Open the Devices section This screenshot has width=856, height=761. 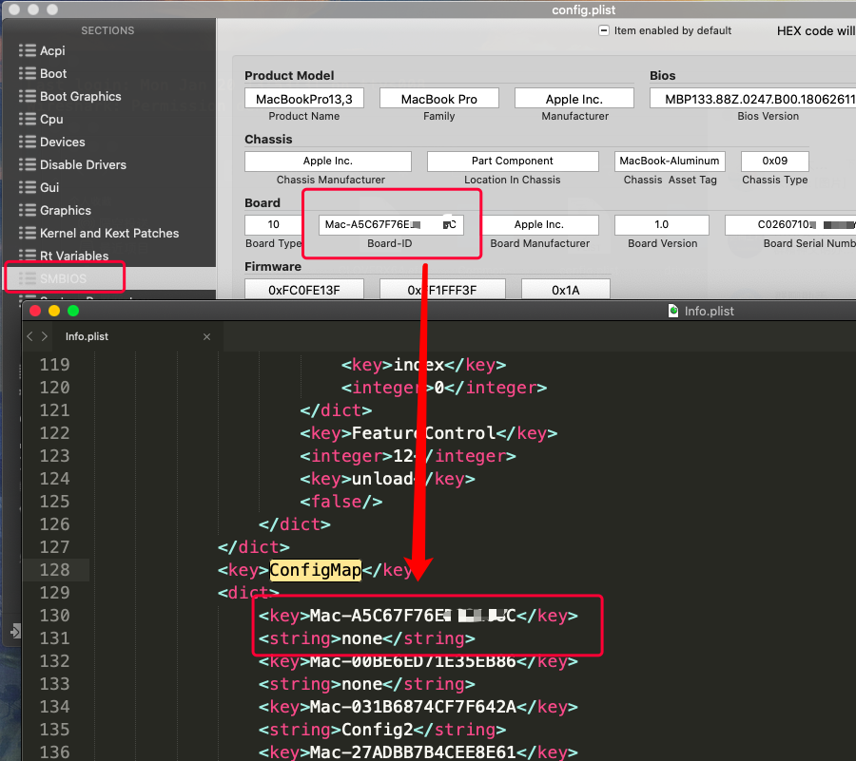coord(62,143)
